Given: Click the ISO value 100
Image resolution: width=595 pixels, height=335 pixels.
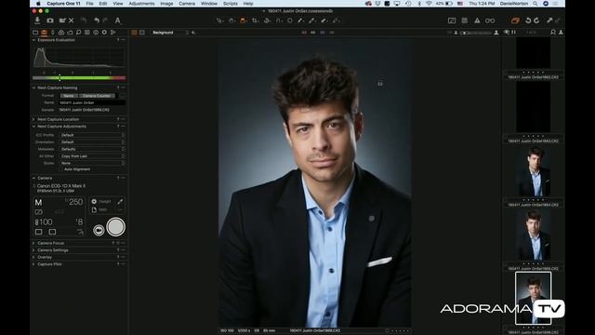Looking at the screenshot, I should click(x=46, y=222).
